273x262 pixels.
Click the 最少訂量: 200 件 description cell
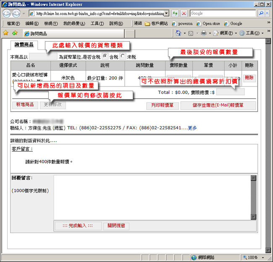pyautogui.click(x=105, y=78)
